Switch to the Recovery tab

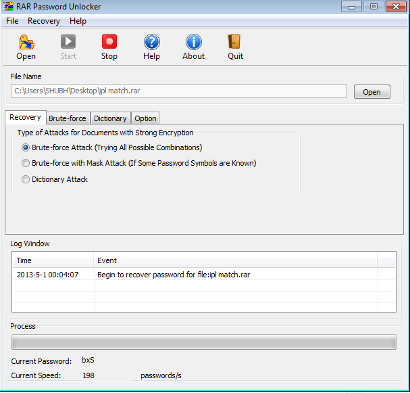pos(26,117)
